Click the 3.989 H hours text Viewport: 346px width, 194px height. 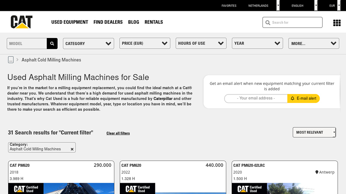[x=16, y=178]
